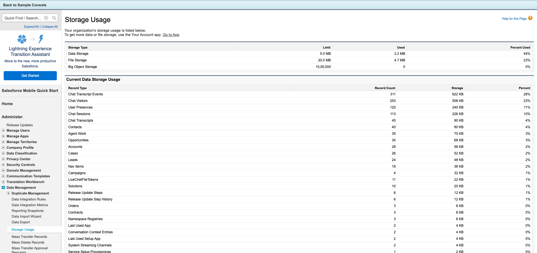
Task: Click the Release Update Step History row
Action: pyautogui.click(x=90, y=199)
